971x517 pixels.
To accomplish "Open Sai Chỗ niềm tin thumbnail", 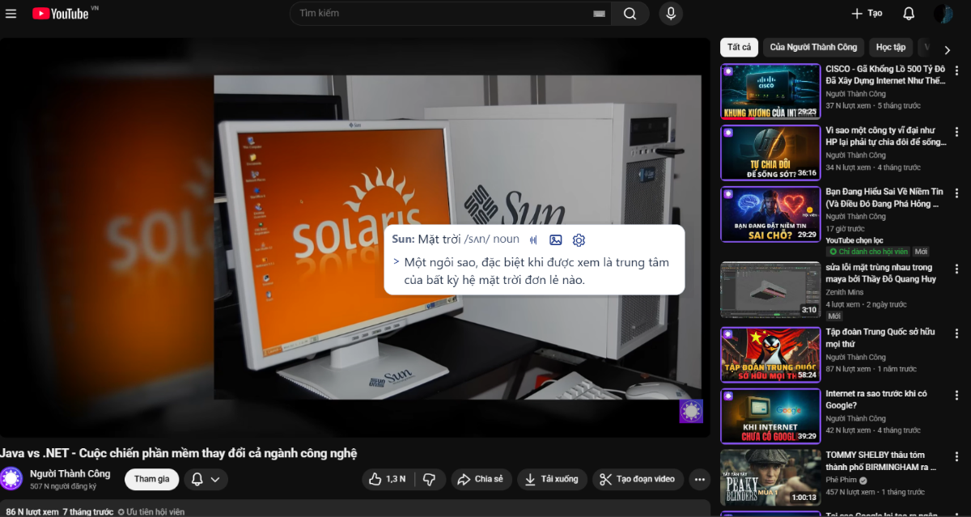I will point(770,214).
